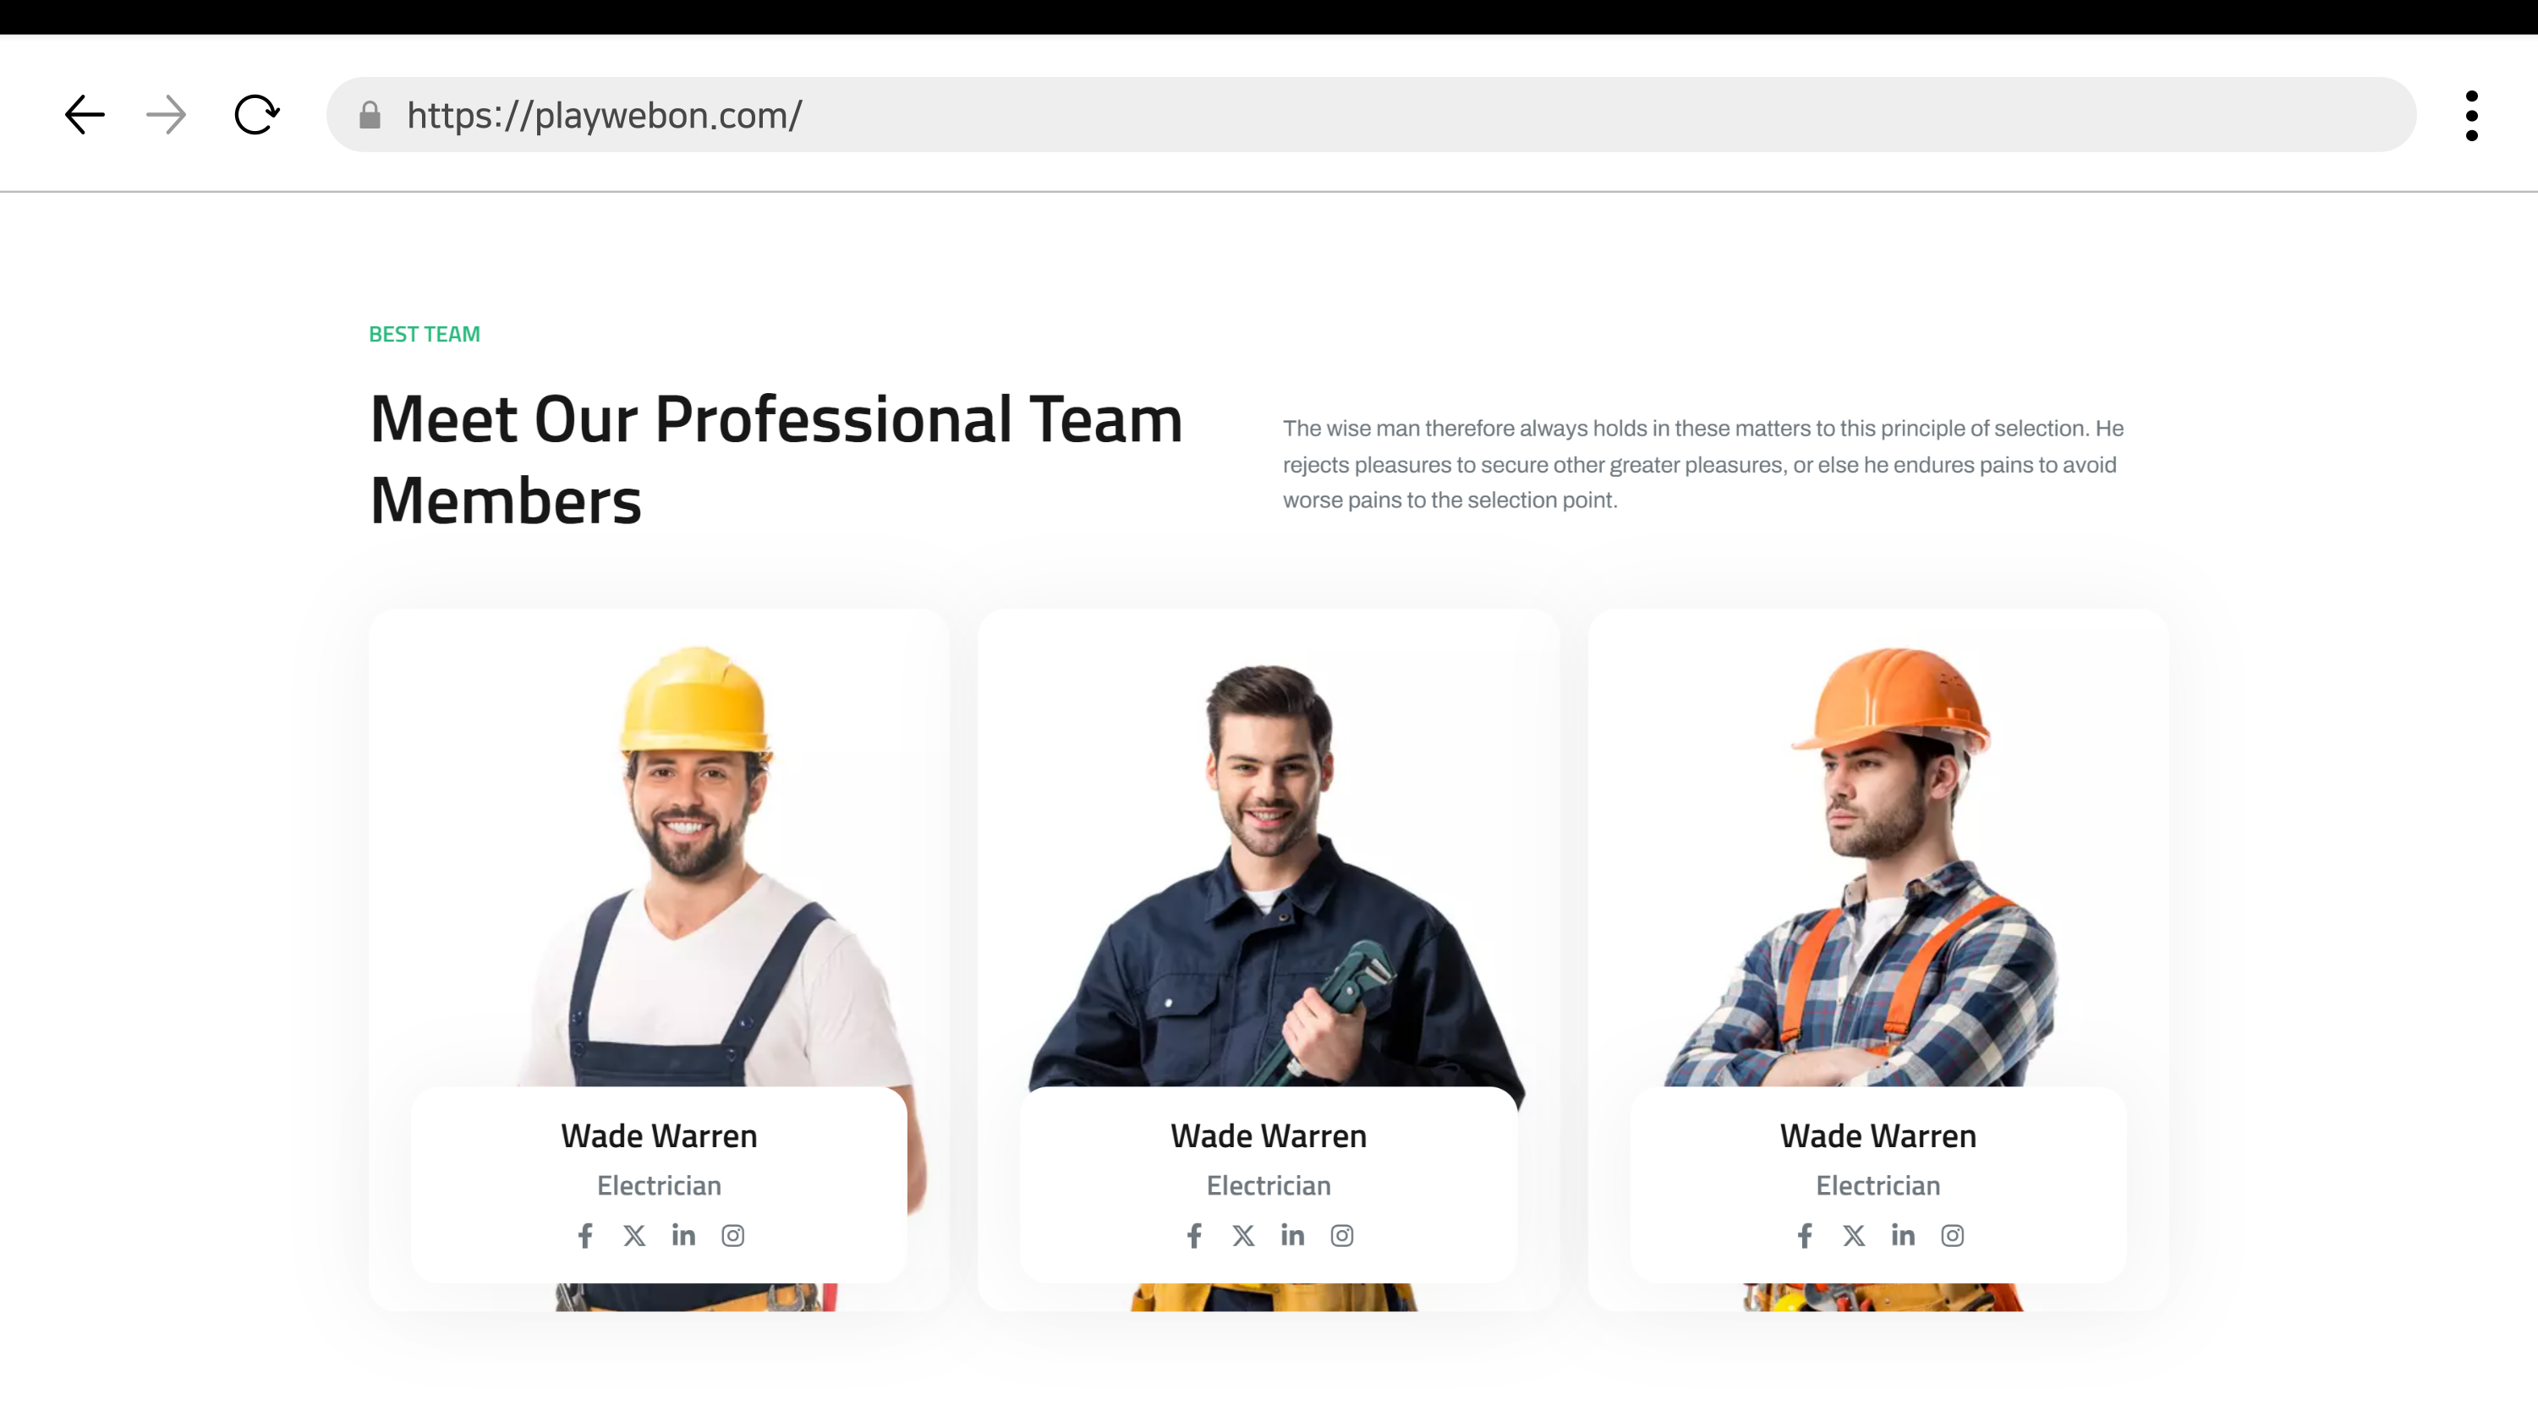Open middle team member's Facebook icon

tap(1194, 1235)
